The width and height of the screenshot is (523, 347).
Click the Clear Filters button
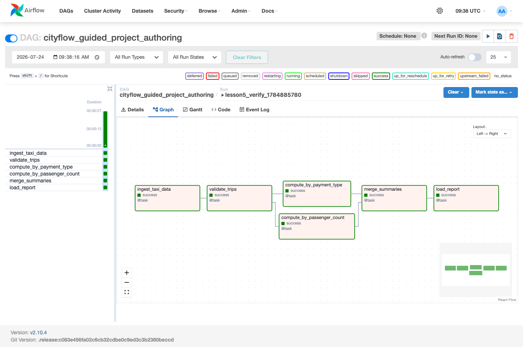247,57
